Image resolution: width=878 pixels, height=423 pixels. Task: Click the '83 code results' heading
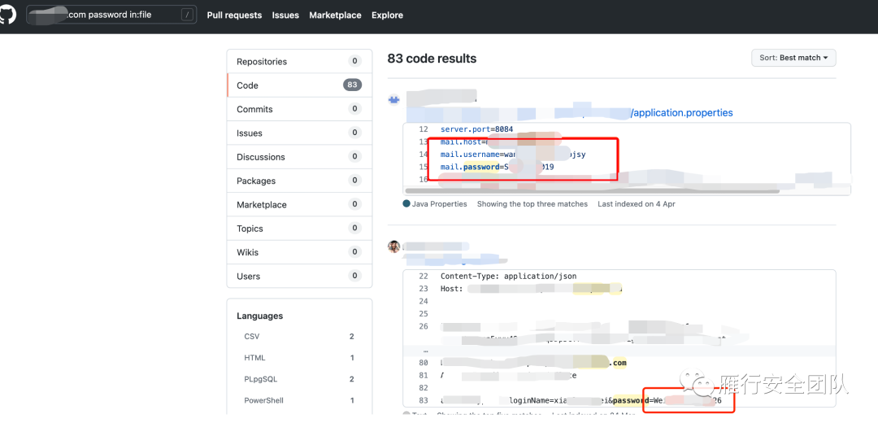click(x=432, y=59)
